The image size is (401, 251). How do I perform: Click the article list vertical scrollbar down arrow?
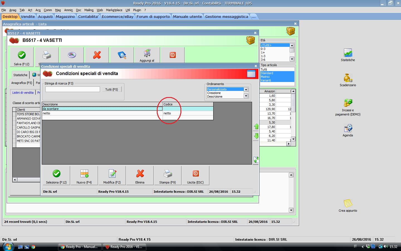coord(293,139)
